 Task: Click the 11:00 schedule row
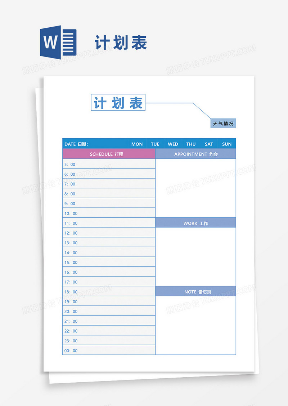point(109,223)
